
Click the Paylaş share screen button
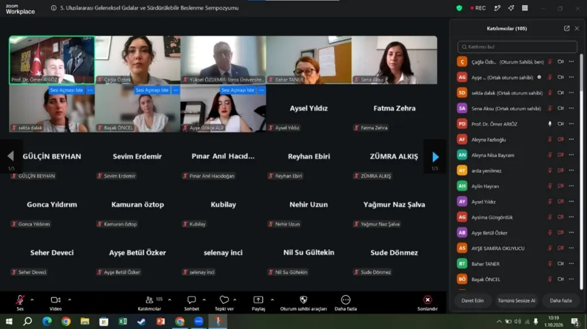(x=259, y=303)
